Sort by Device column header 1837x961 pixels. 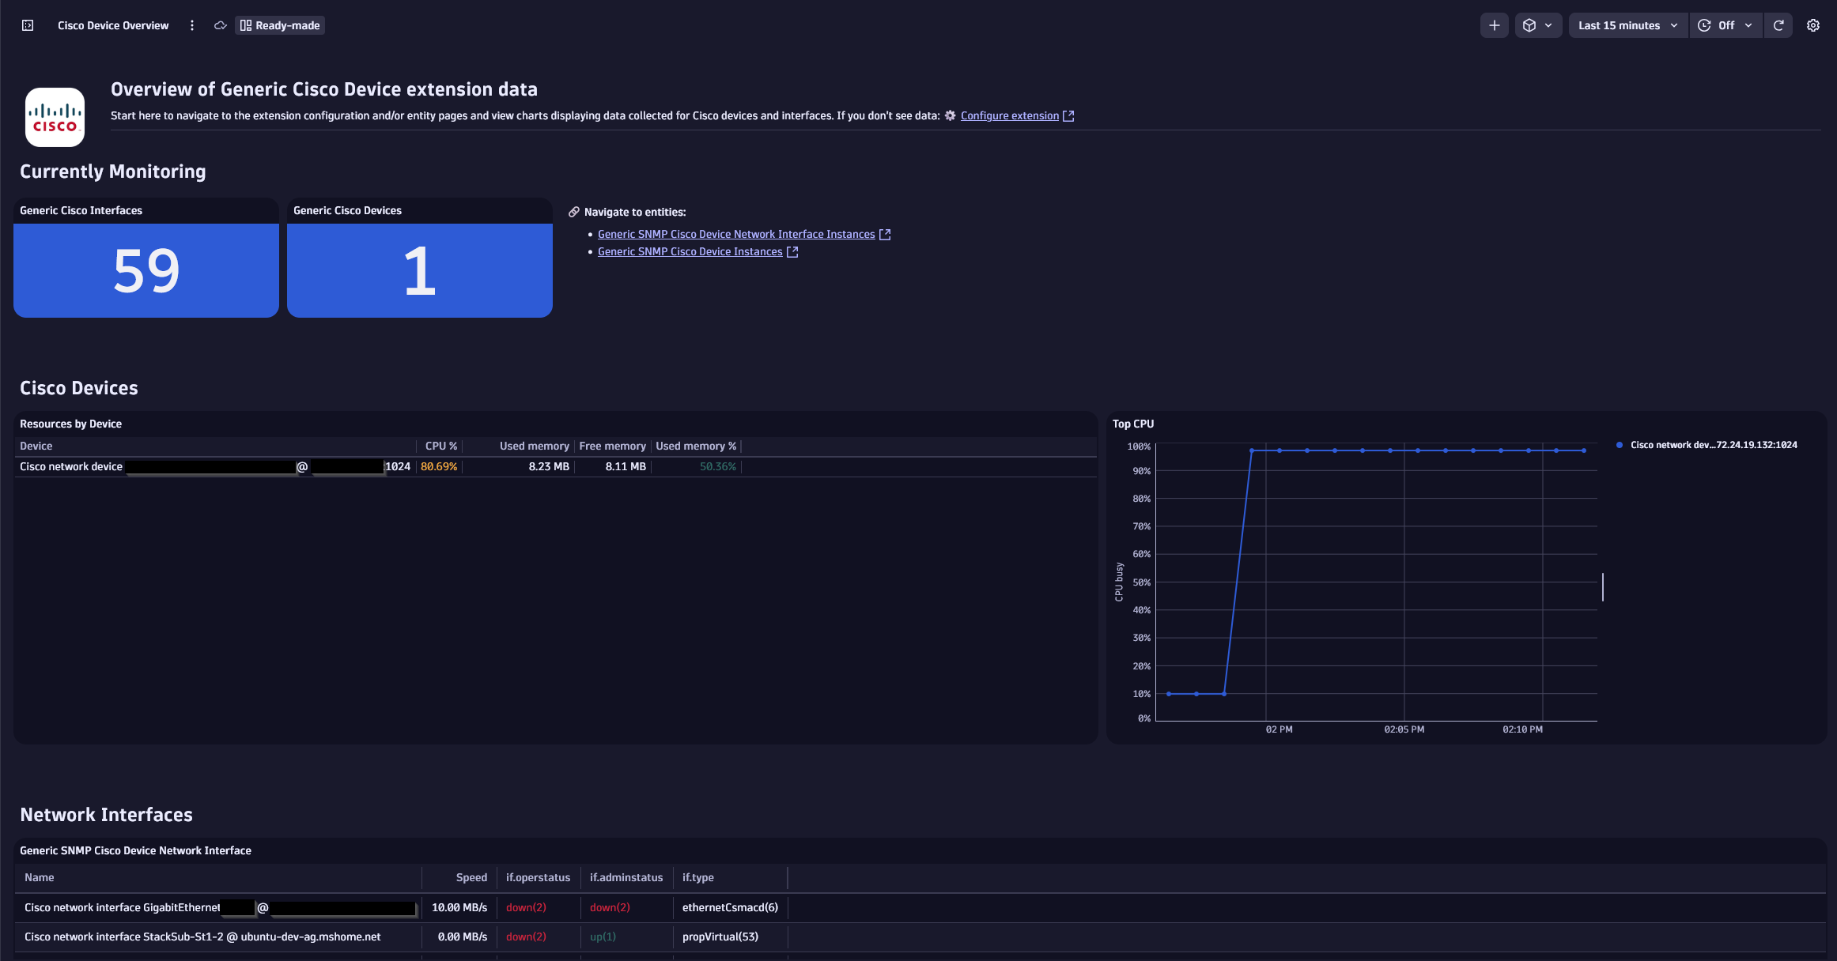(36, 446)
